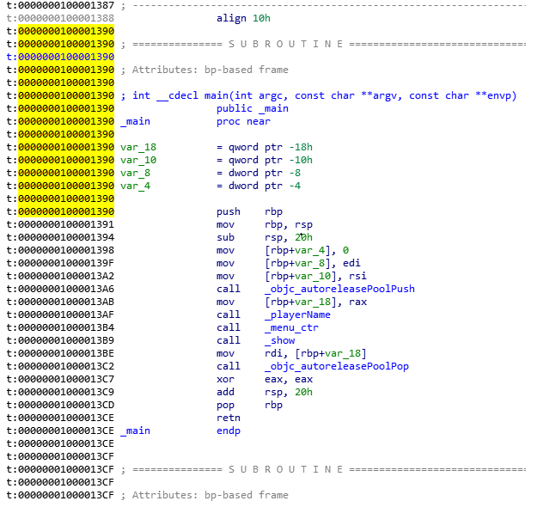Click the blue-colored address 0000000100001390
Image resolution: width=537 pixels, height=507 pixels.
66,57
